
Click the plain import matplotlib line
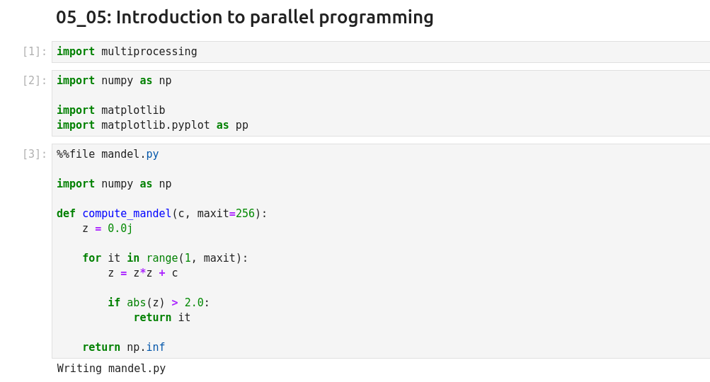pos(110,110)
